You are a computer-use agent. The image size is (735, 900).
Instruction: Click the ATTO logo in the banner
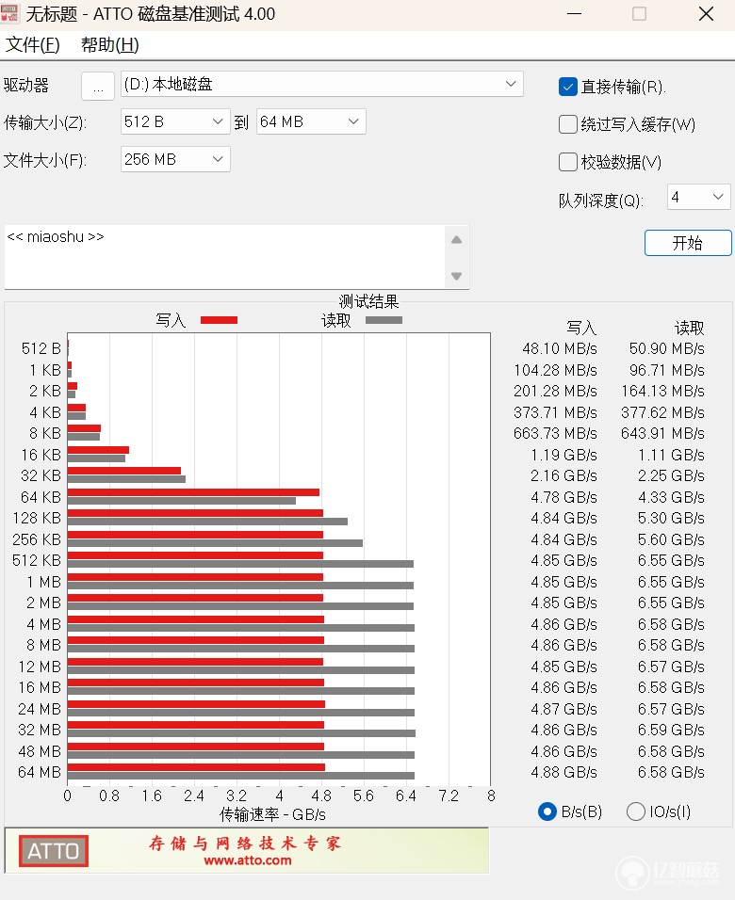click(x=54, y=851)
